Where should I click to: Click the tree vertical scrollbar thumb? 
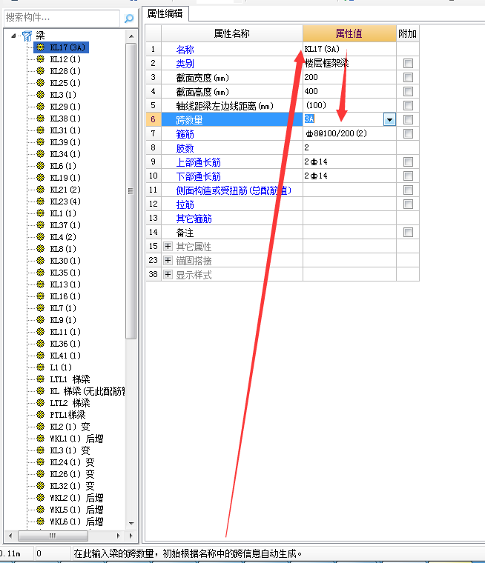coord(131,190)
